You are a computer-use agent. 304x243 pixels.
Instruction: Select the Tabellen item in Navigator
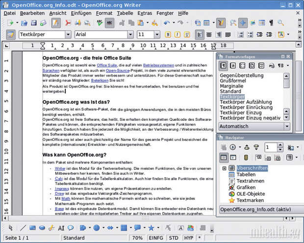(x=246, y=174)
